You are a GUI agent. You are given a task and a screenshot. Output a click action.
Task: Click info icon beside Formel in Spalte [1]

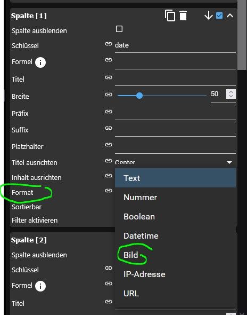click(x=40, y=62)
